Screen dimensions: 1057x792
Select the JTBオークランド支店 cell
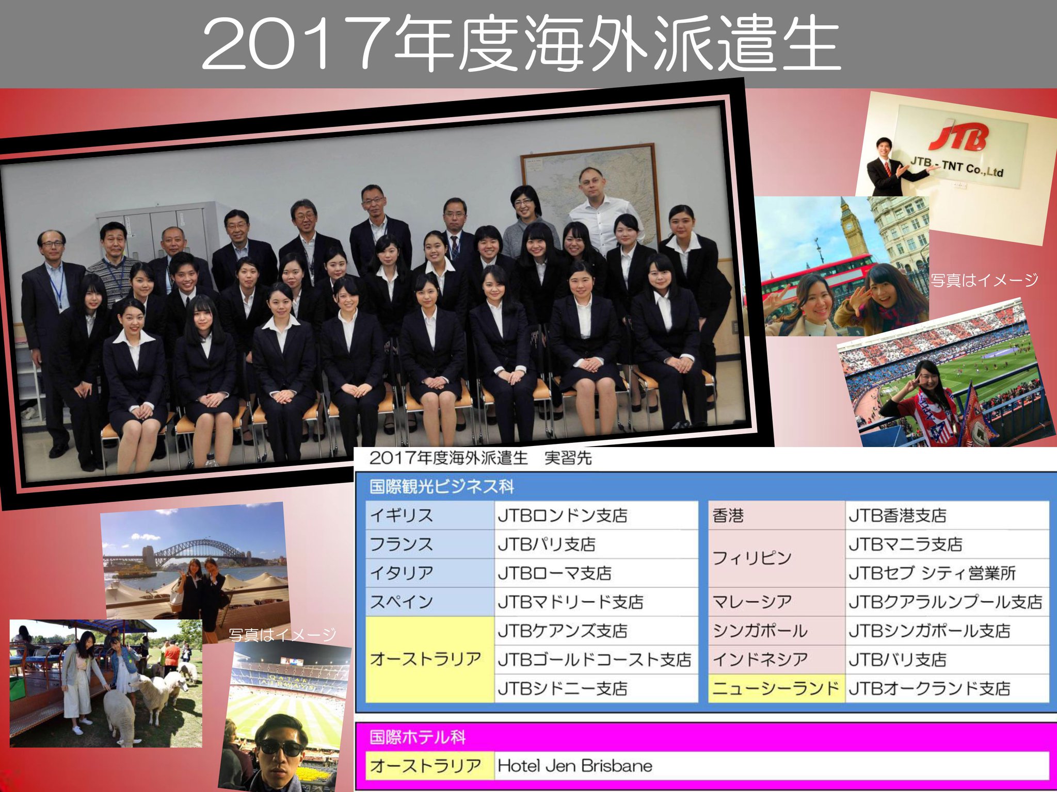[x=948, y=688]
